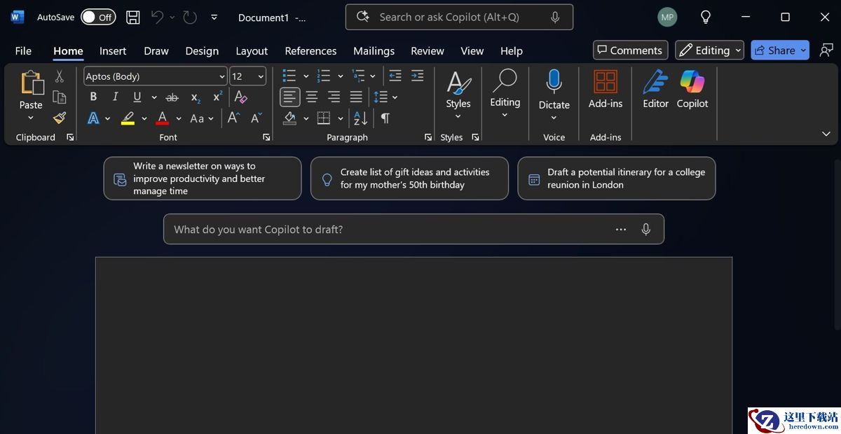Show paragraph marks with pilcrow icon
This screenshot has width=841, height=434.
tap(385, 118)
